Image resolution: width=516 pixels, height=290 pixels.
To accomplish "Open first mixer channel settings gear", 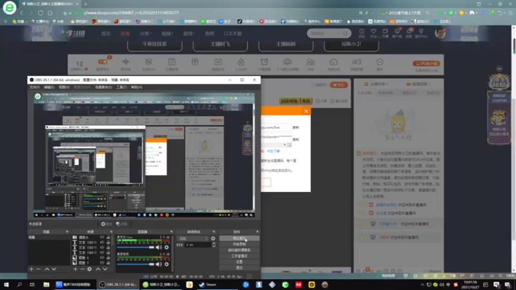I will click(x=166, y=247).
